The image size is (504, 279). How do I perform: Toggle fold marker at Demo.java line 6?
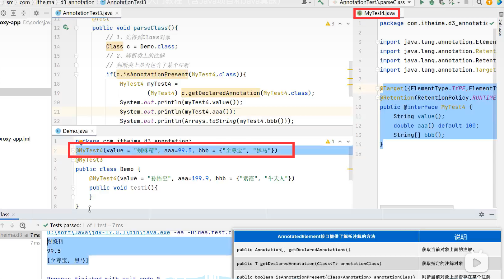pos(73,188)
